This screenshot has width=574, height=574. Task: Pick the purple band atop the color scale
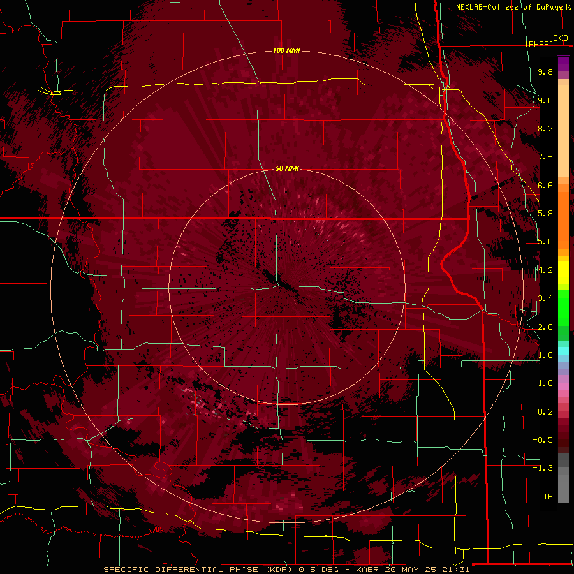point(563,64)
